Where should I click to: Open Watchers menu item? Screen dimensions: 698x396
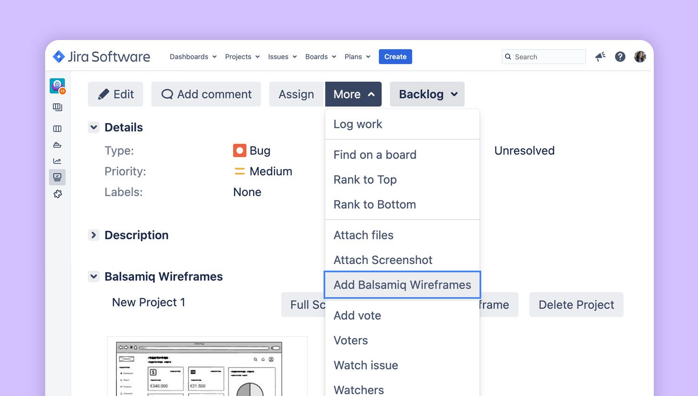[x=403, y=388]
